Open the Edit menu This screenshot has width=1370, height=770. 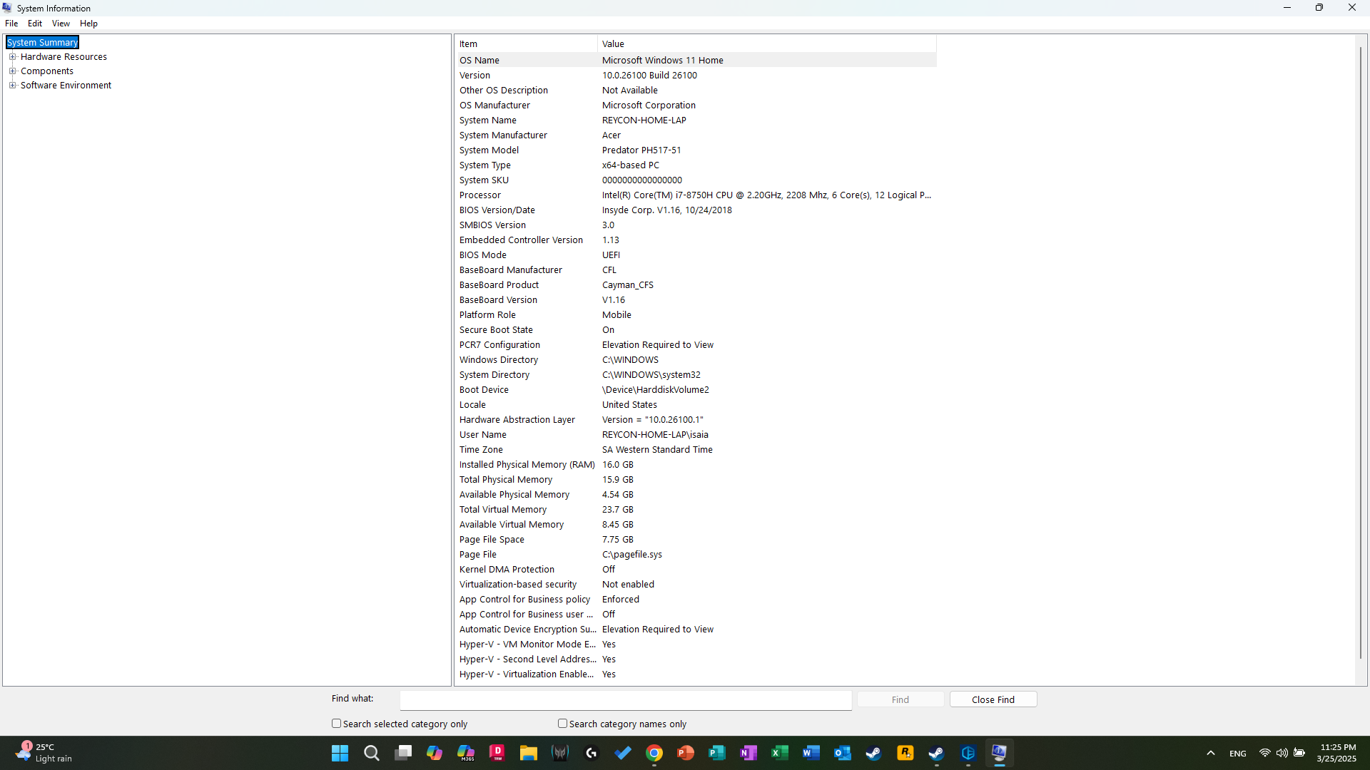[35, 24]
